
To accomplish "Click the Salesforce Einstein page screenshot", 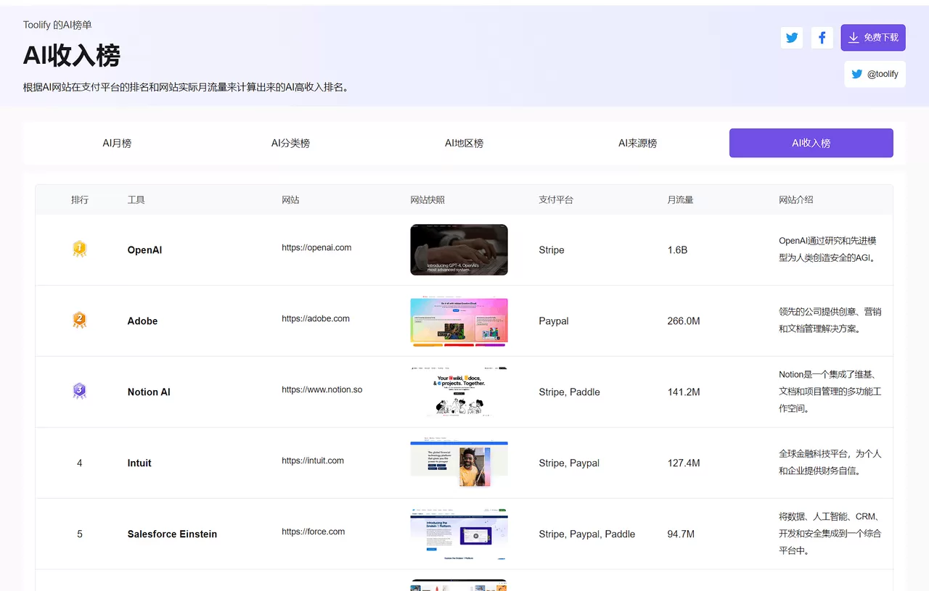I will coord(459,534).
